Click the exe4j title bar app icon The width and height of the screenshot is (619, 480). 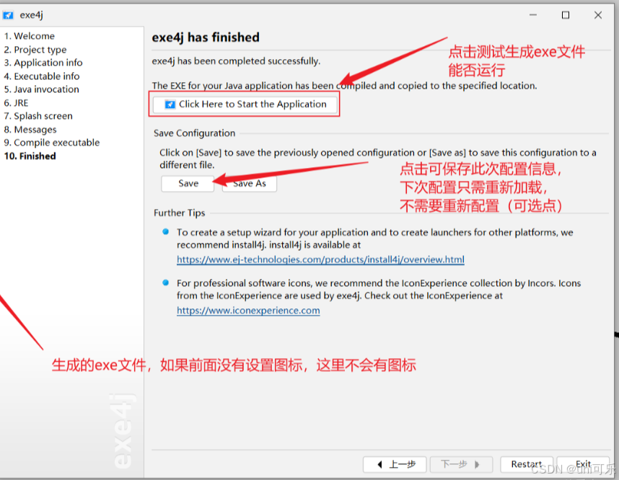pos(8,15)
